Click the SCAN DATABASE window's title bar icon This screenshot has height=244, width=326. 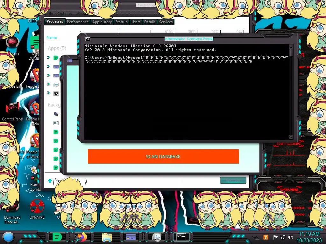[x=70, y=60]
